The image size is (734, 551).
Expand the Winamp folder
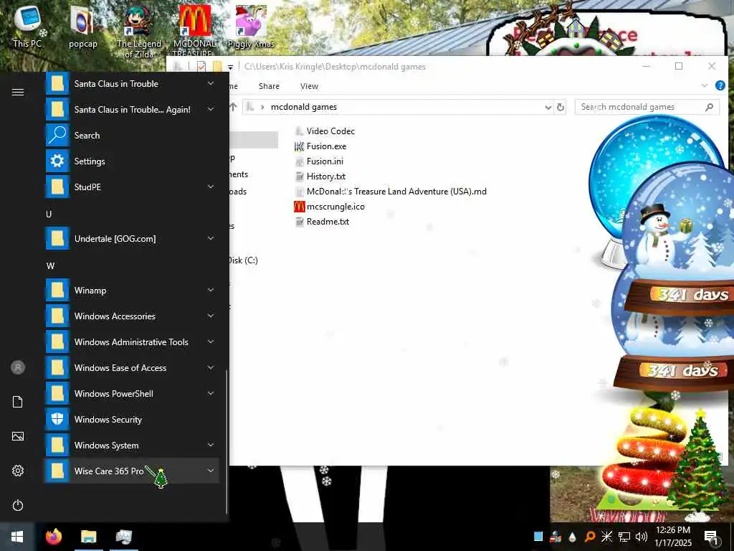(211, 290)
